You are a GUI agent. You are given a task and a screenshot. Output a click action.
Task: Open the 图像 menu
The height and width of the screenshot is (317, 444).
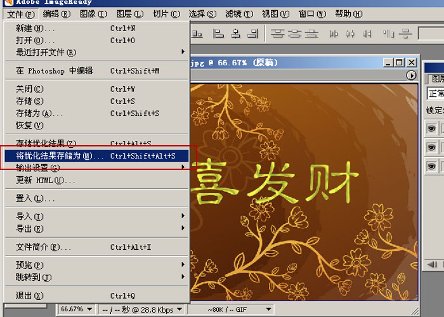pyautogui.click(x=93, y=14)
